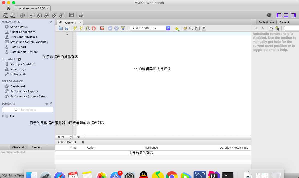
Task: Click line 1 in SQL editor
Action: tap(164, 34)
